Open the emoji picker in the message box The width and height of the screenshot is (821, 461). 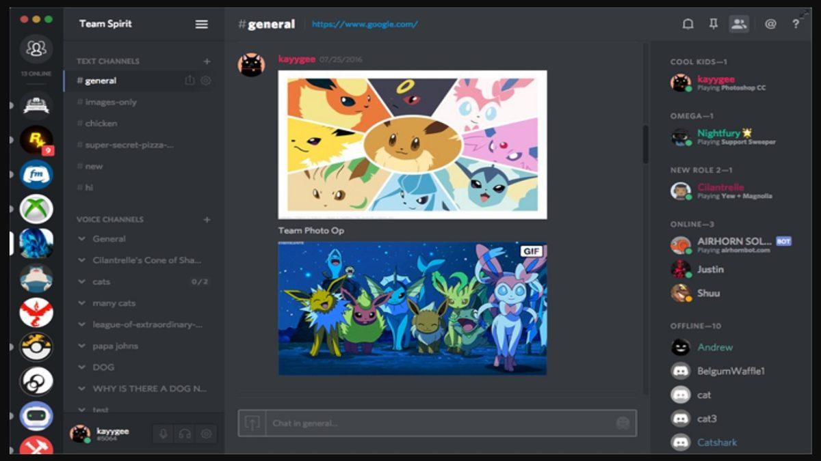(623, 423)
